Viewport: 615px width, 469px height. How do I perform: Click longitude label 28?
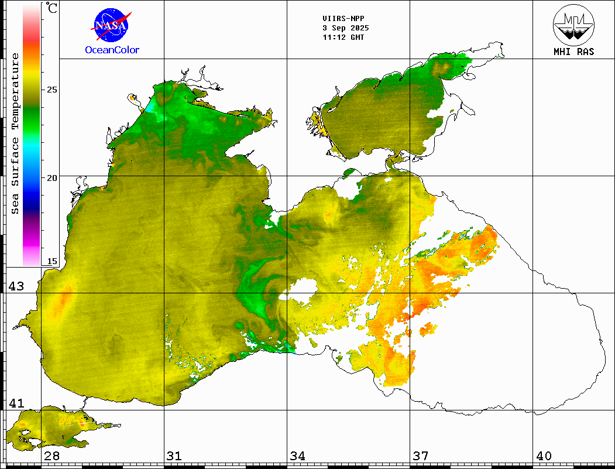click(x=51, y=456)
